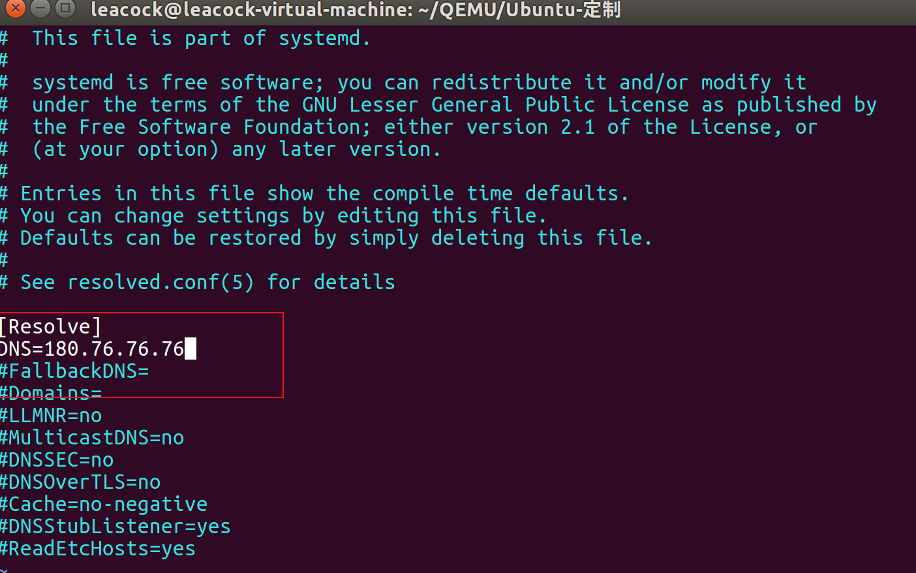Click the #Cache=no-negative line

coord(103,504)
